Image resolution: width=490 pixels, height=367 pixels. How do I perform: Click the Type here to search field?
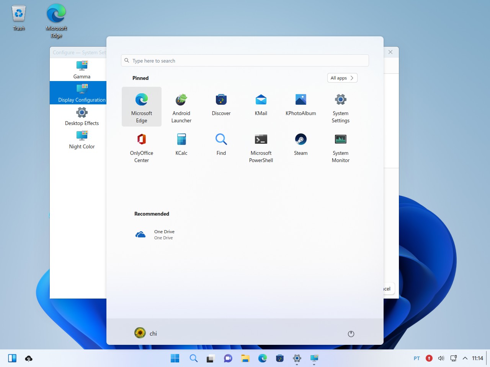tap(245, 61)
